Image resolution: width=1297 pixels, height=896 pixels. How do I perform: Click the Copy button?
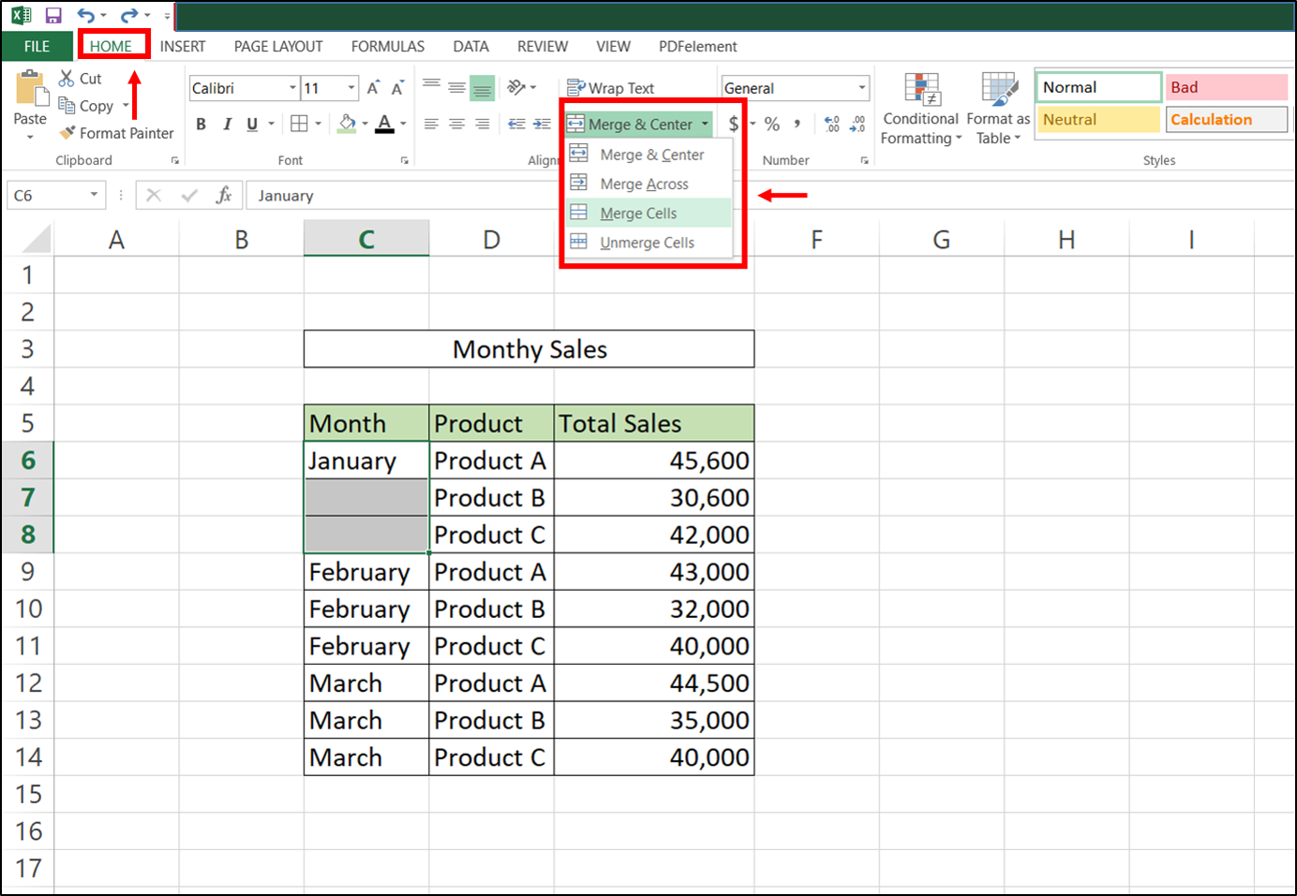tap(86, 106)
